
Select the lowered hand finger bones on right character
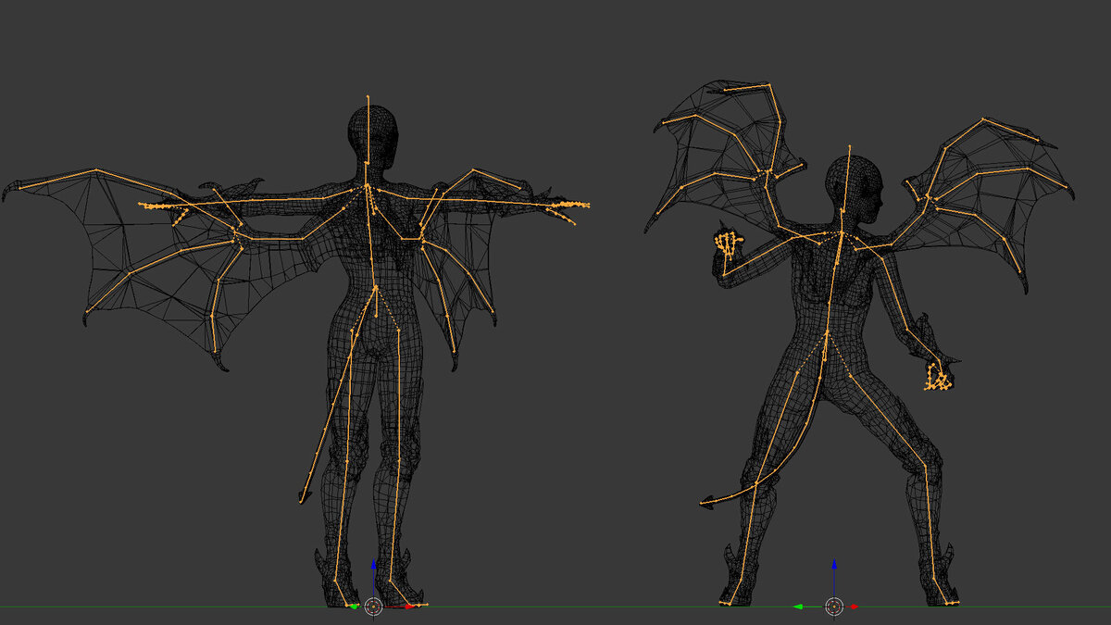[x=938, y=378]
